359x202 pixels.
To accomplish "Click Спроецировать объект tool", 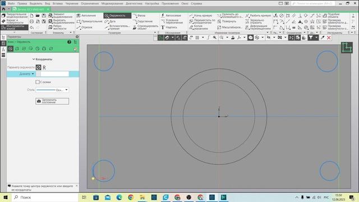I will tap(145, 27).
